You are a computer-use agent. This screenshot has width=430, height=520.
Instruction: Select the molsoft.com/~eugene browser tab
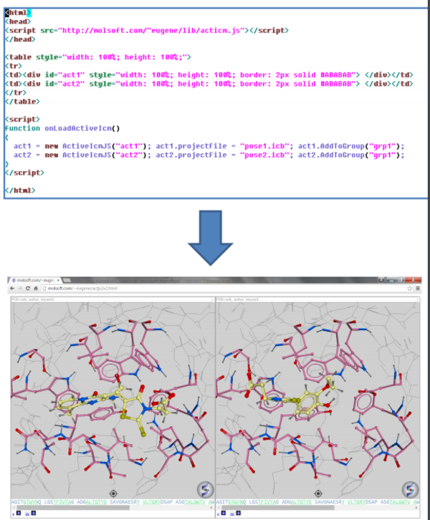click(34, 279)
